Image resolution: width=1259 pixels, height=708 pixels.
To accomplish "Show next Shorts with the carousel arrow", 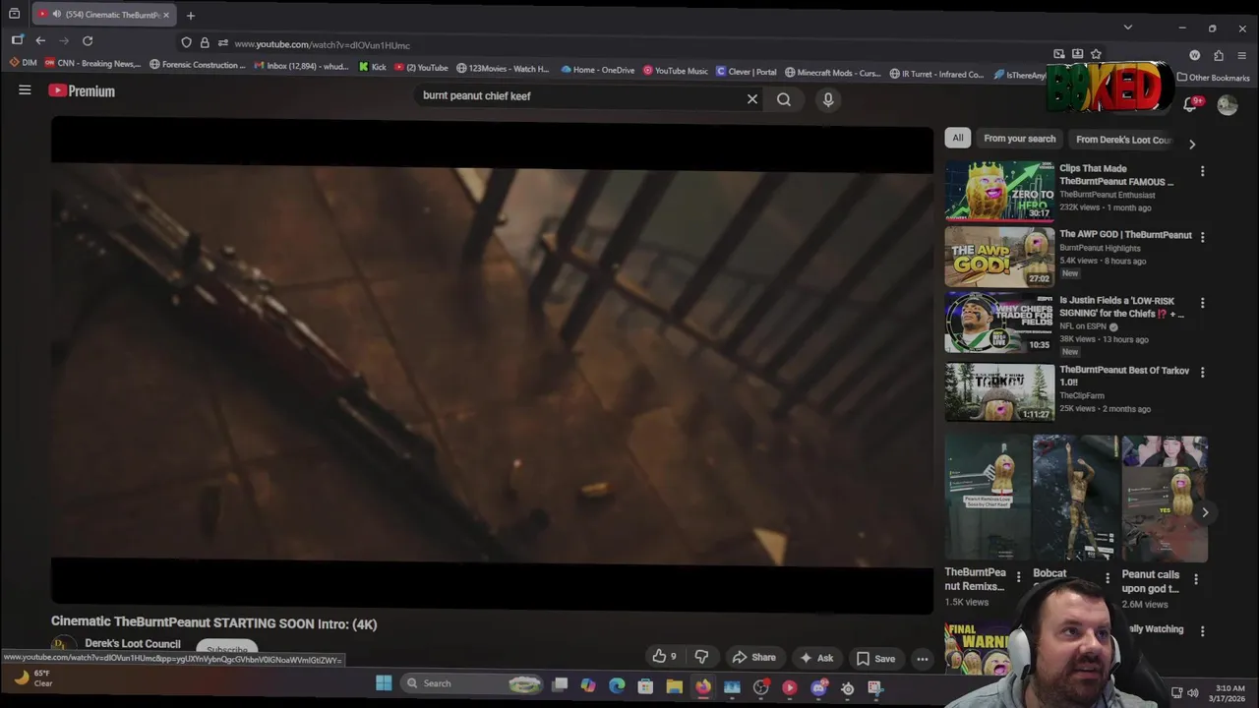I will click(x=1205, y=512).
